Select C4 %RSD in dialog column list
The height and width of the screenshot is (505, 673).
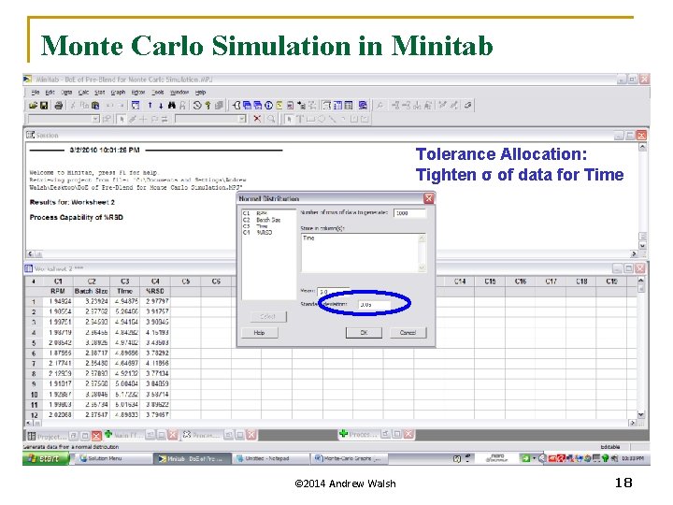click(x=268, y=232)
